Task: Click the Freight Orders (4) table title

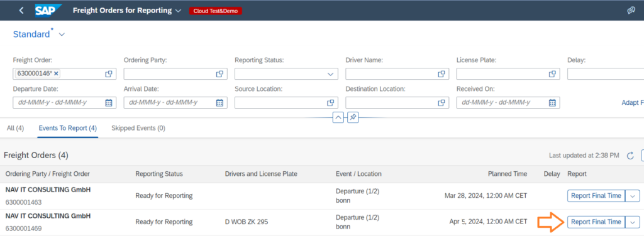Action: [x=36, y=155]
